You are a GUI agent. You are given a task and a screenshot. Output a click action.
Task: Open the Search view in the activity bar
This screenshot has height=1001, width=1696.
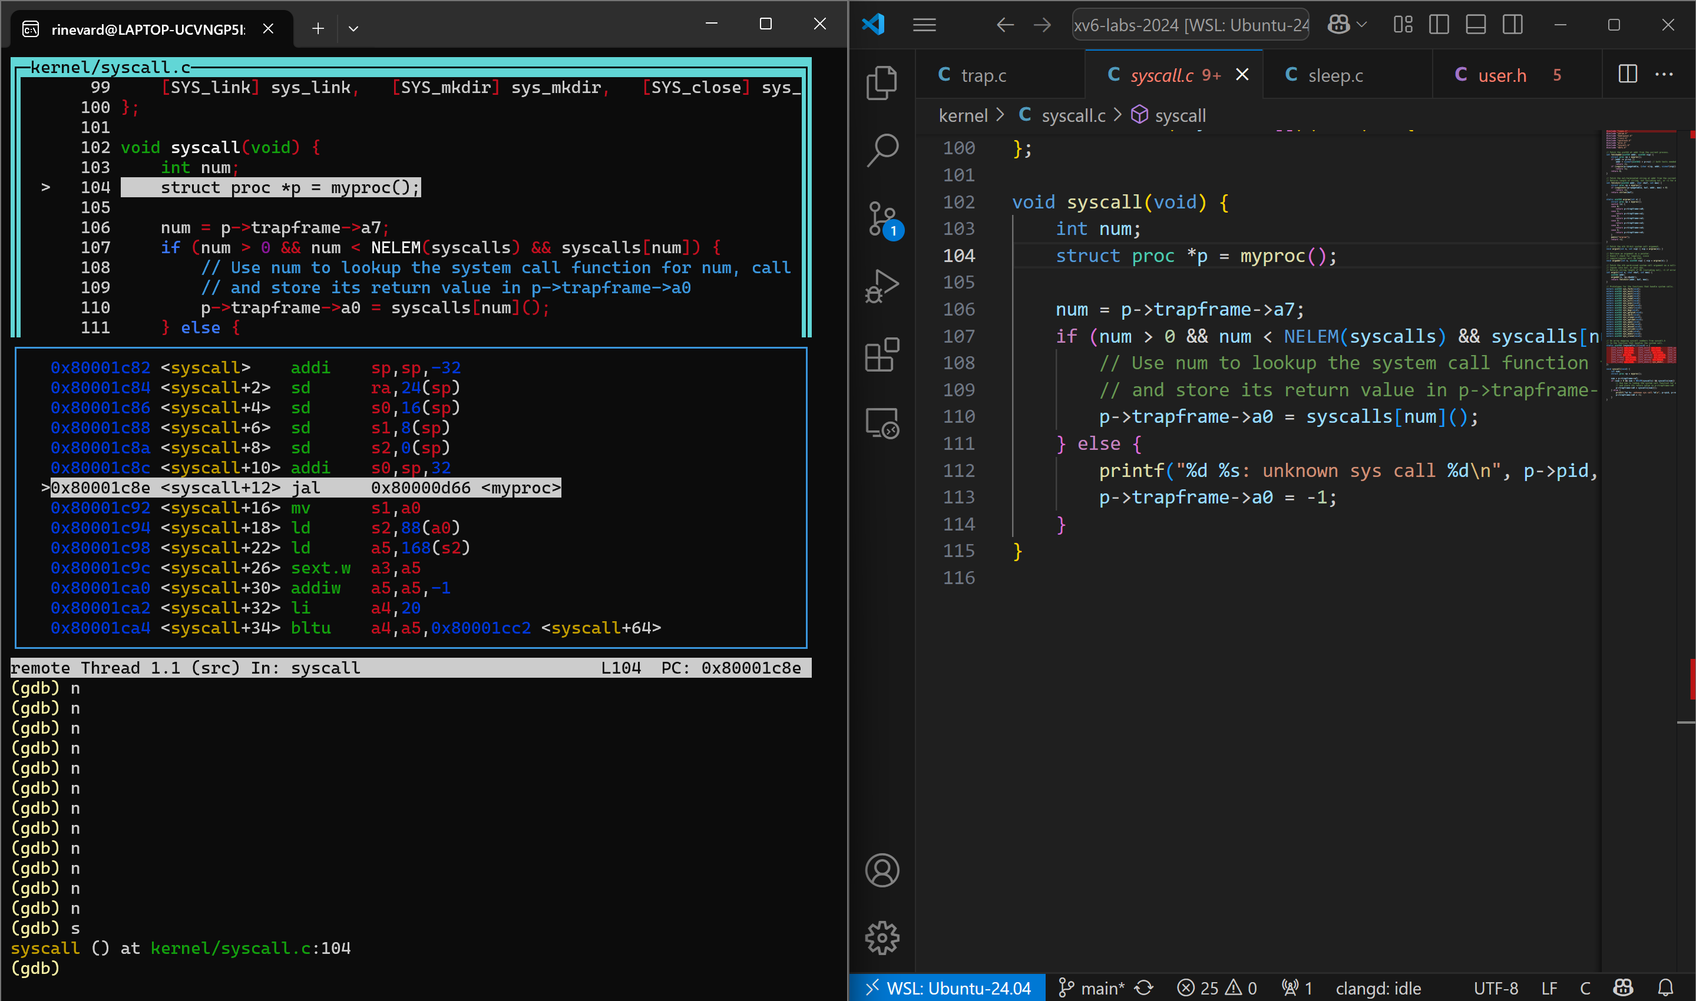coord(882,150)
